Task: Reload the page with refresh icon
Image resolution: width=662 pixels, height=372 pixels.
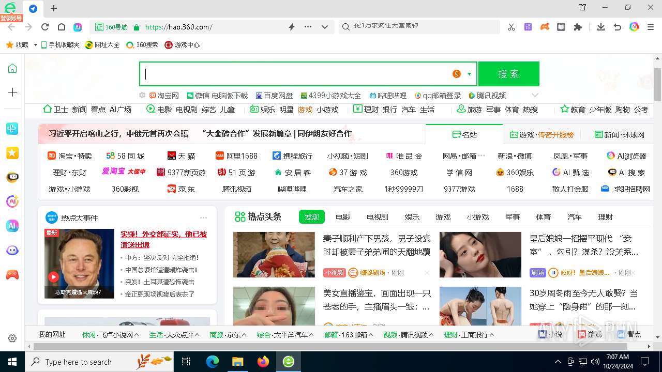Action: (x=45, y=27)
